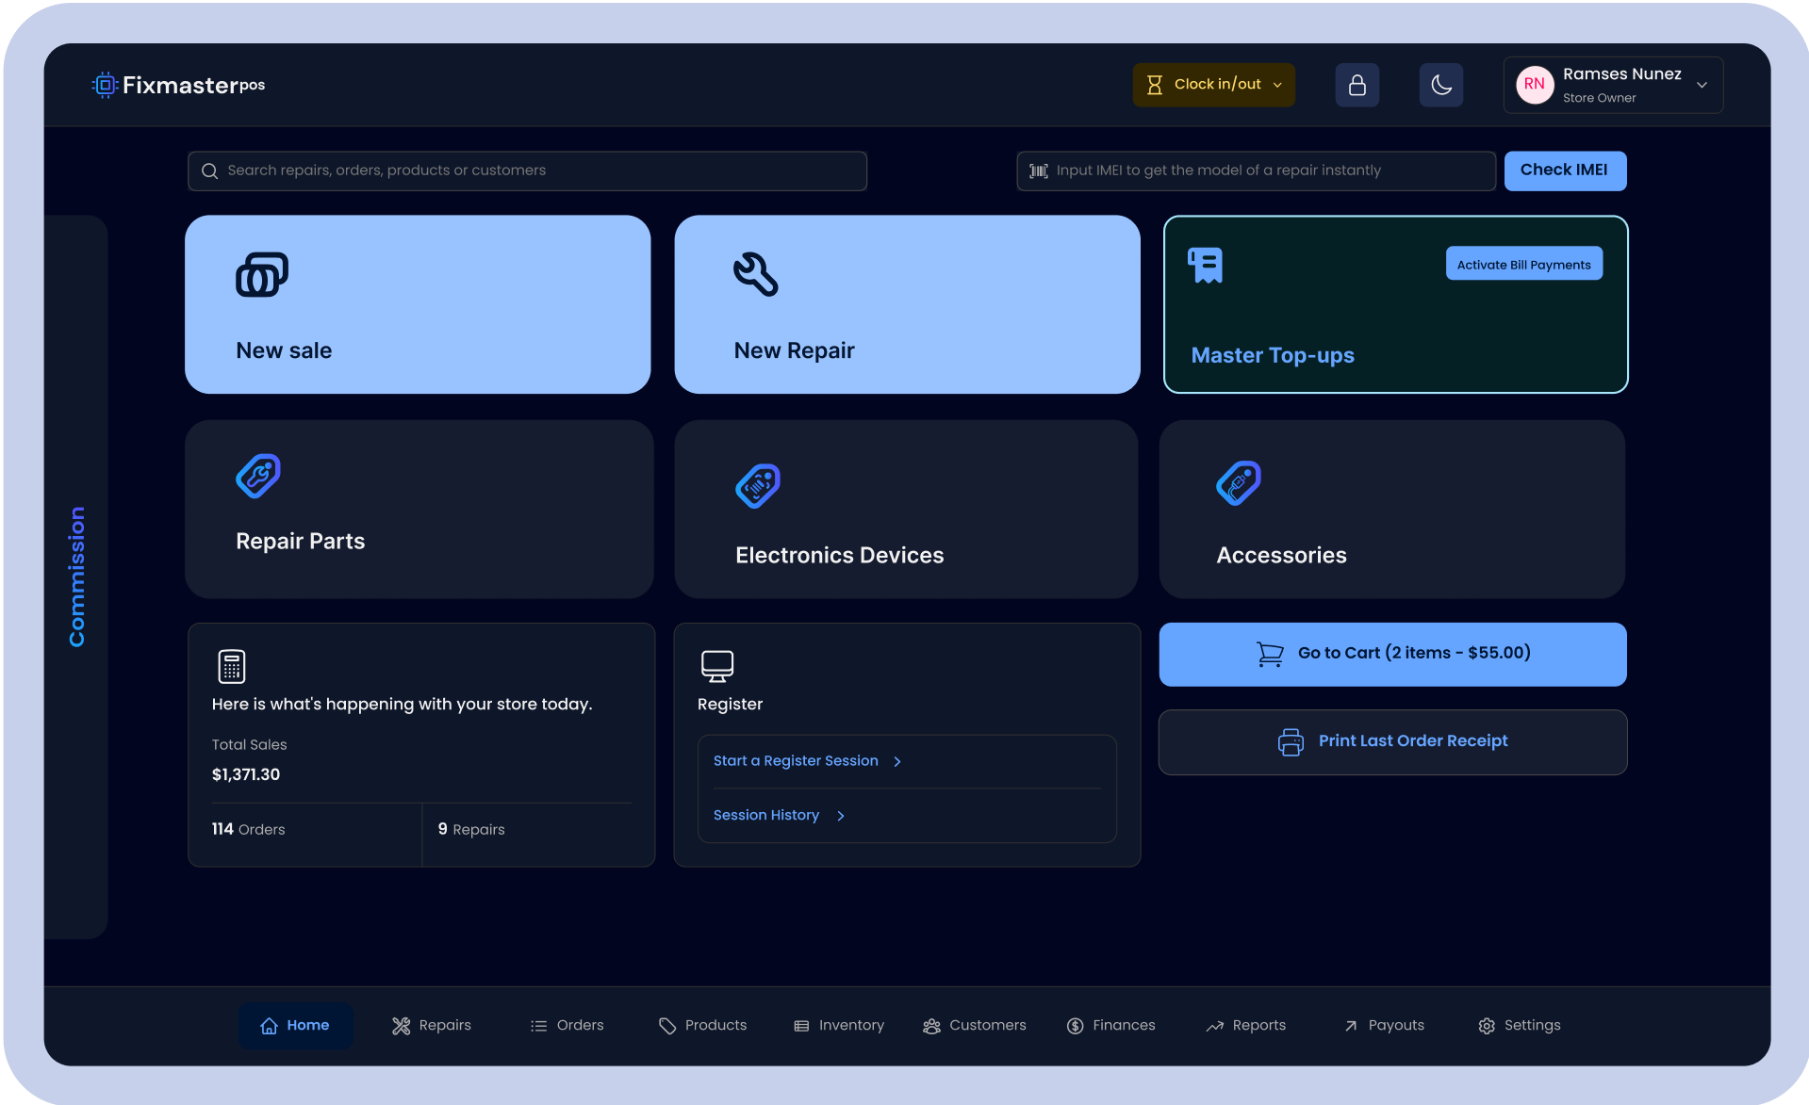Click the New sale coins icon

pyautogui.click(x=261, y=274)
